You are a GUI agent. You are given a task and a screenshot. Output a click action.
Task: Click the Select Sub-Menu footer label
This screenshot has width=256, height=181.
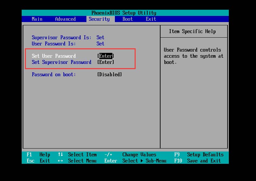144,161
